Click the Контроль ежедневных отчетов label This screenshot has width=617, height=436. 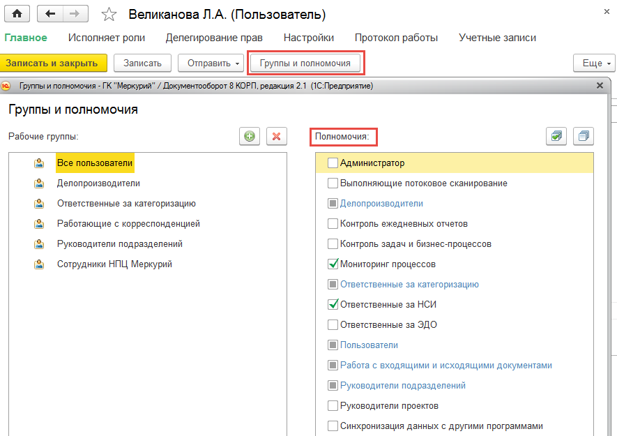point(404,224)
